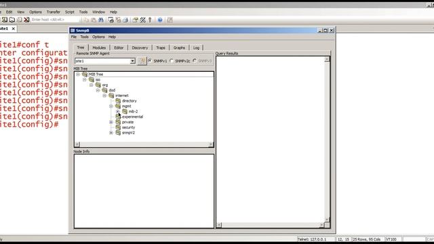The image size is (434, 244).
Task: Select the SNMPv2c radio button
Action: (172, 60)
